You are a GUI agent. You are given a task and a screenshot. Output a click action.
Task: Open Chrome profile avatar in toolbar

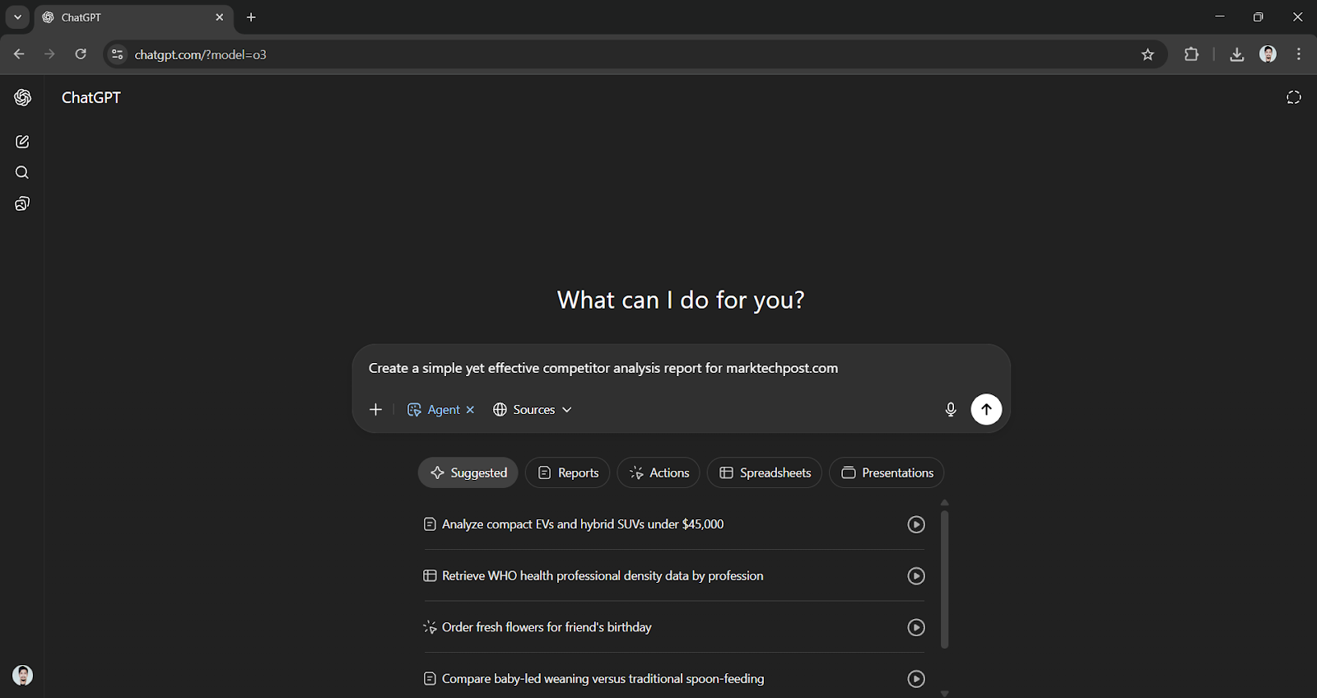click(x=1268, y=54)
